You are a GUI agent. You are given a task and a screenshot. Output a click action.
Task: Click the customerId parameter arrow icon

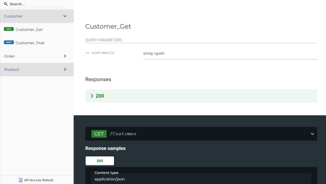pyautogui.click(x=87, y=53)
